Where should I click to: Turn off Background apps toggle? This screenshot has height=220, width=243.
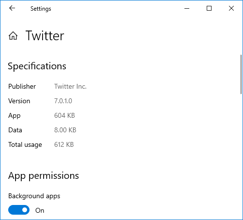[19, 210]
